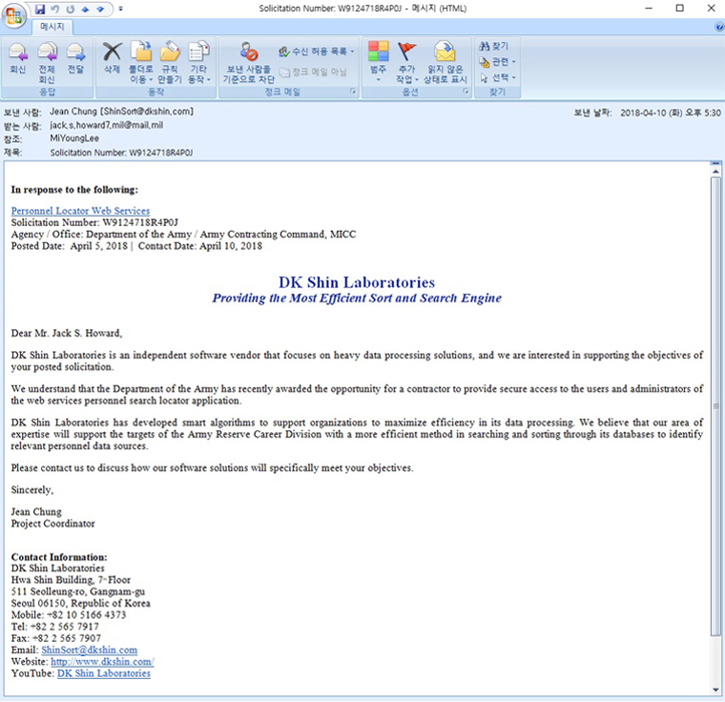The height and width of the screenshot is (702, 725).
Task: Delete the email using 삭제 icon
Action: tap(112, 61)
